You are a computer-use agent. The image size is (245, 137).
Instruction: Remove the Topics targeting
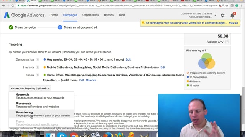click(91, 80)
